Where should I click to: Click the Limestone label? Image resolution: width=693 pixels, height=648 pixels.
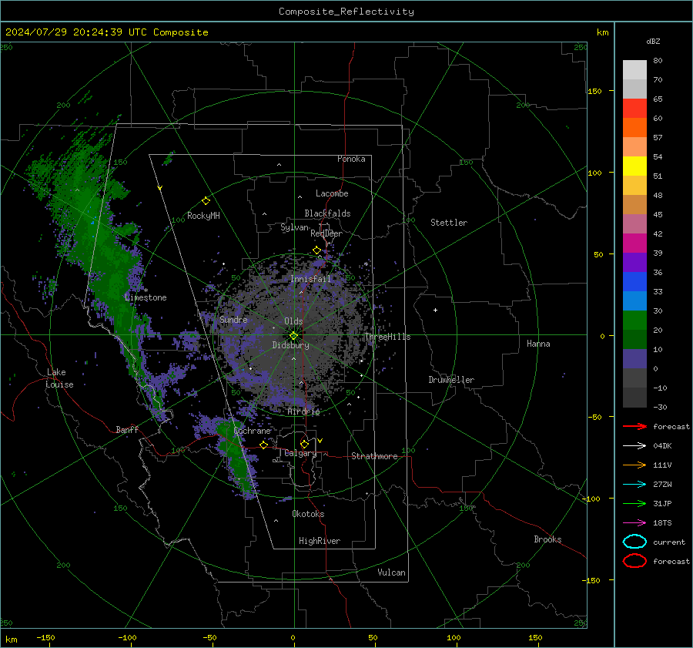tap(146, 297)
